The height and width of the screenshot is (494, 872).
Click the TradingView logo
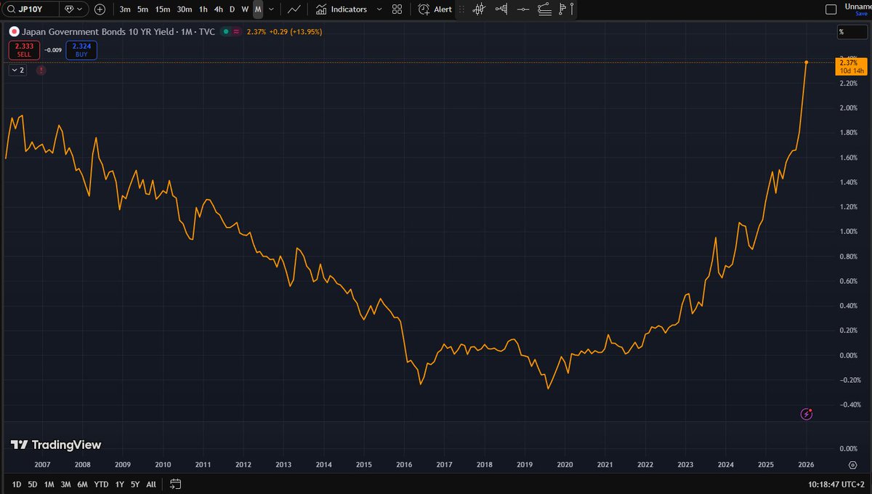click(56, 445)
